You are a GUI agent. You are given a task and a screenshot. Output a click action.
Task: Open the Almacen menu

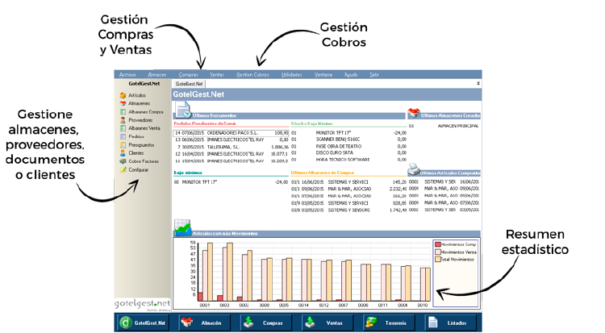click(x=156, y=74)
